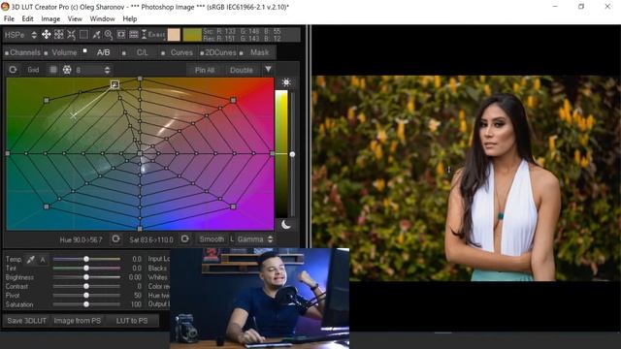
Task: Click the sun brightness icon above luminance bar
Action: pos(286,82)
